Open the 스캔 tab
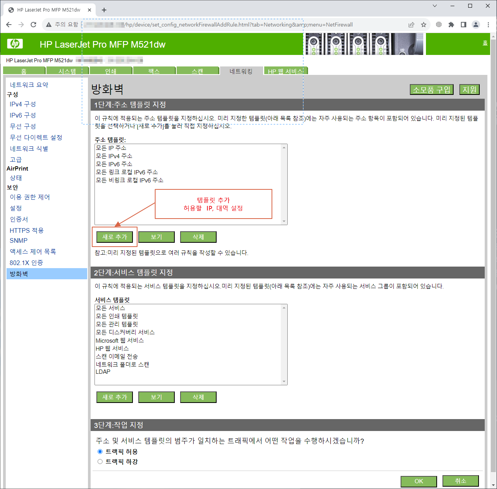This screenshot has width=497, height=489. [197, 71]
